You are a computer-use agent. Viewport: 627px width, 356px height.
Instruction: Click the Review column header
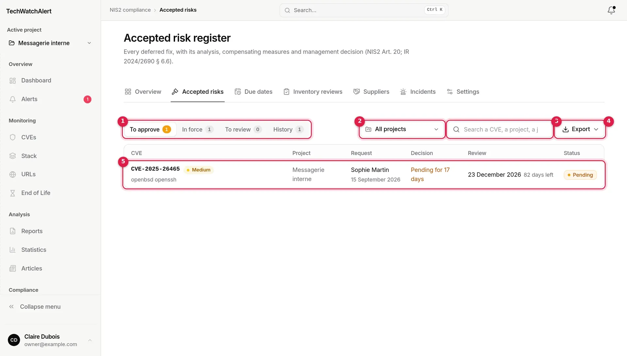point(477,153)
